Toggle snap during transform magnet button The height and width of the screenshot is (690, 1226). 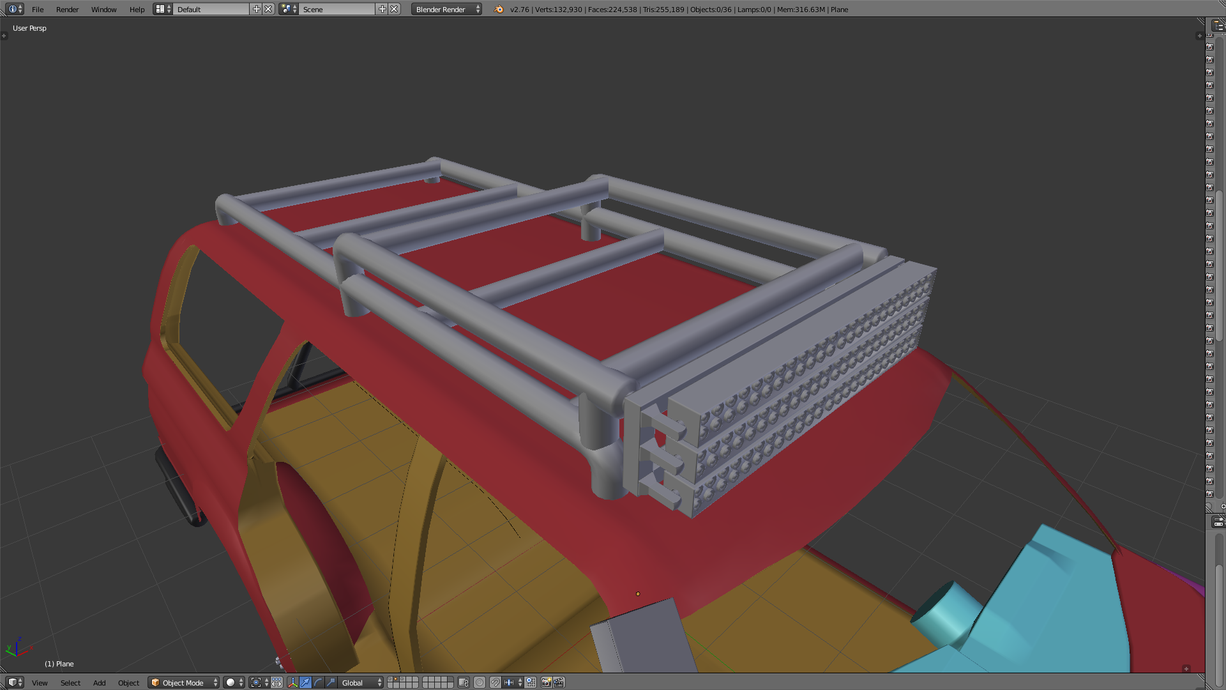(495, 682)
